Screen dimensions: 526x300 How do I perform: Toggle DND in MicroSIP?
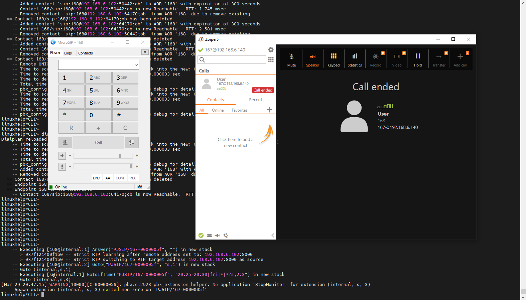click(97, 178)
